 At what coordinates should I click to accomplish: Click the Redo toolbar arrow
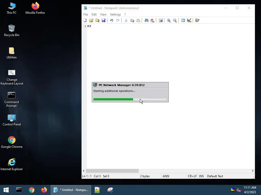118,20
